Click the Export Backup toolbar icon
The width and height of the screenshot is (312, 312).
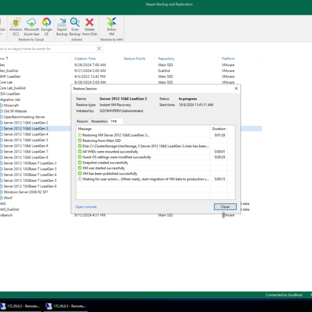pos(62,27)
